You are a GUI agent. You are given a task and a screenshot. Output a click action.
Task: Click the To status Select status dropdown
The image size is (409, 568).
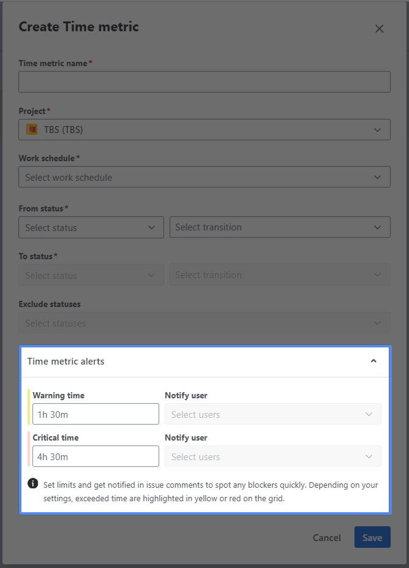click(91, 275)
